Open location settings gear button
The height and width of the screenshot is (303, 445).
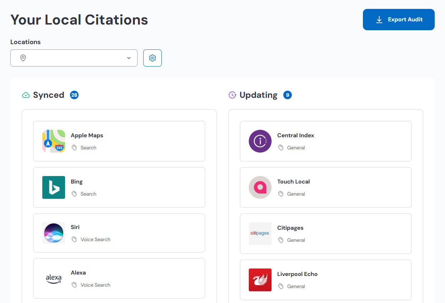pos(152,58)
